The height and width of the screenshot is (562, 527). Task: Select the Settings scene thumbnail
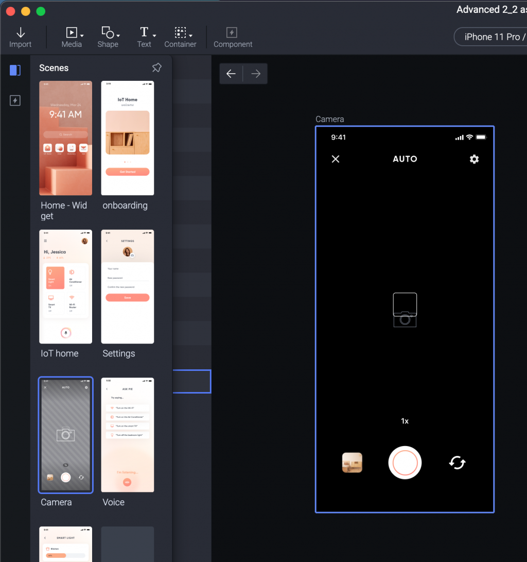point(128,287)
